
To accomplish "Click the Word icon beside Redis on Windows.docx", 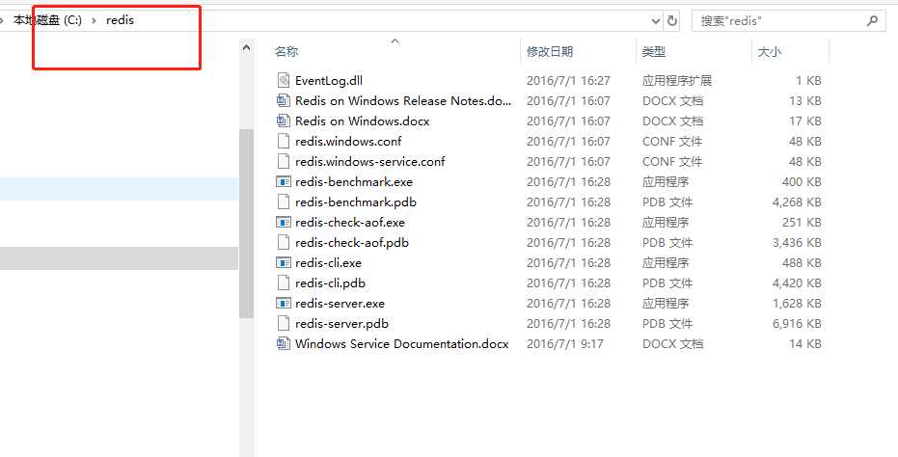I will click(x=284, y=121).
